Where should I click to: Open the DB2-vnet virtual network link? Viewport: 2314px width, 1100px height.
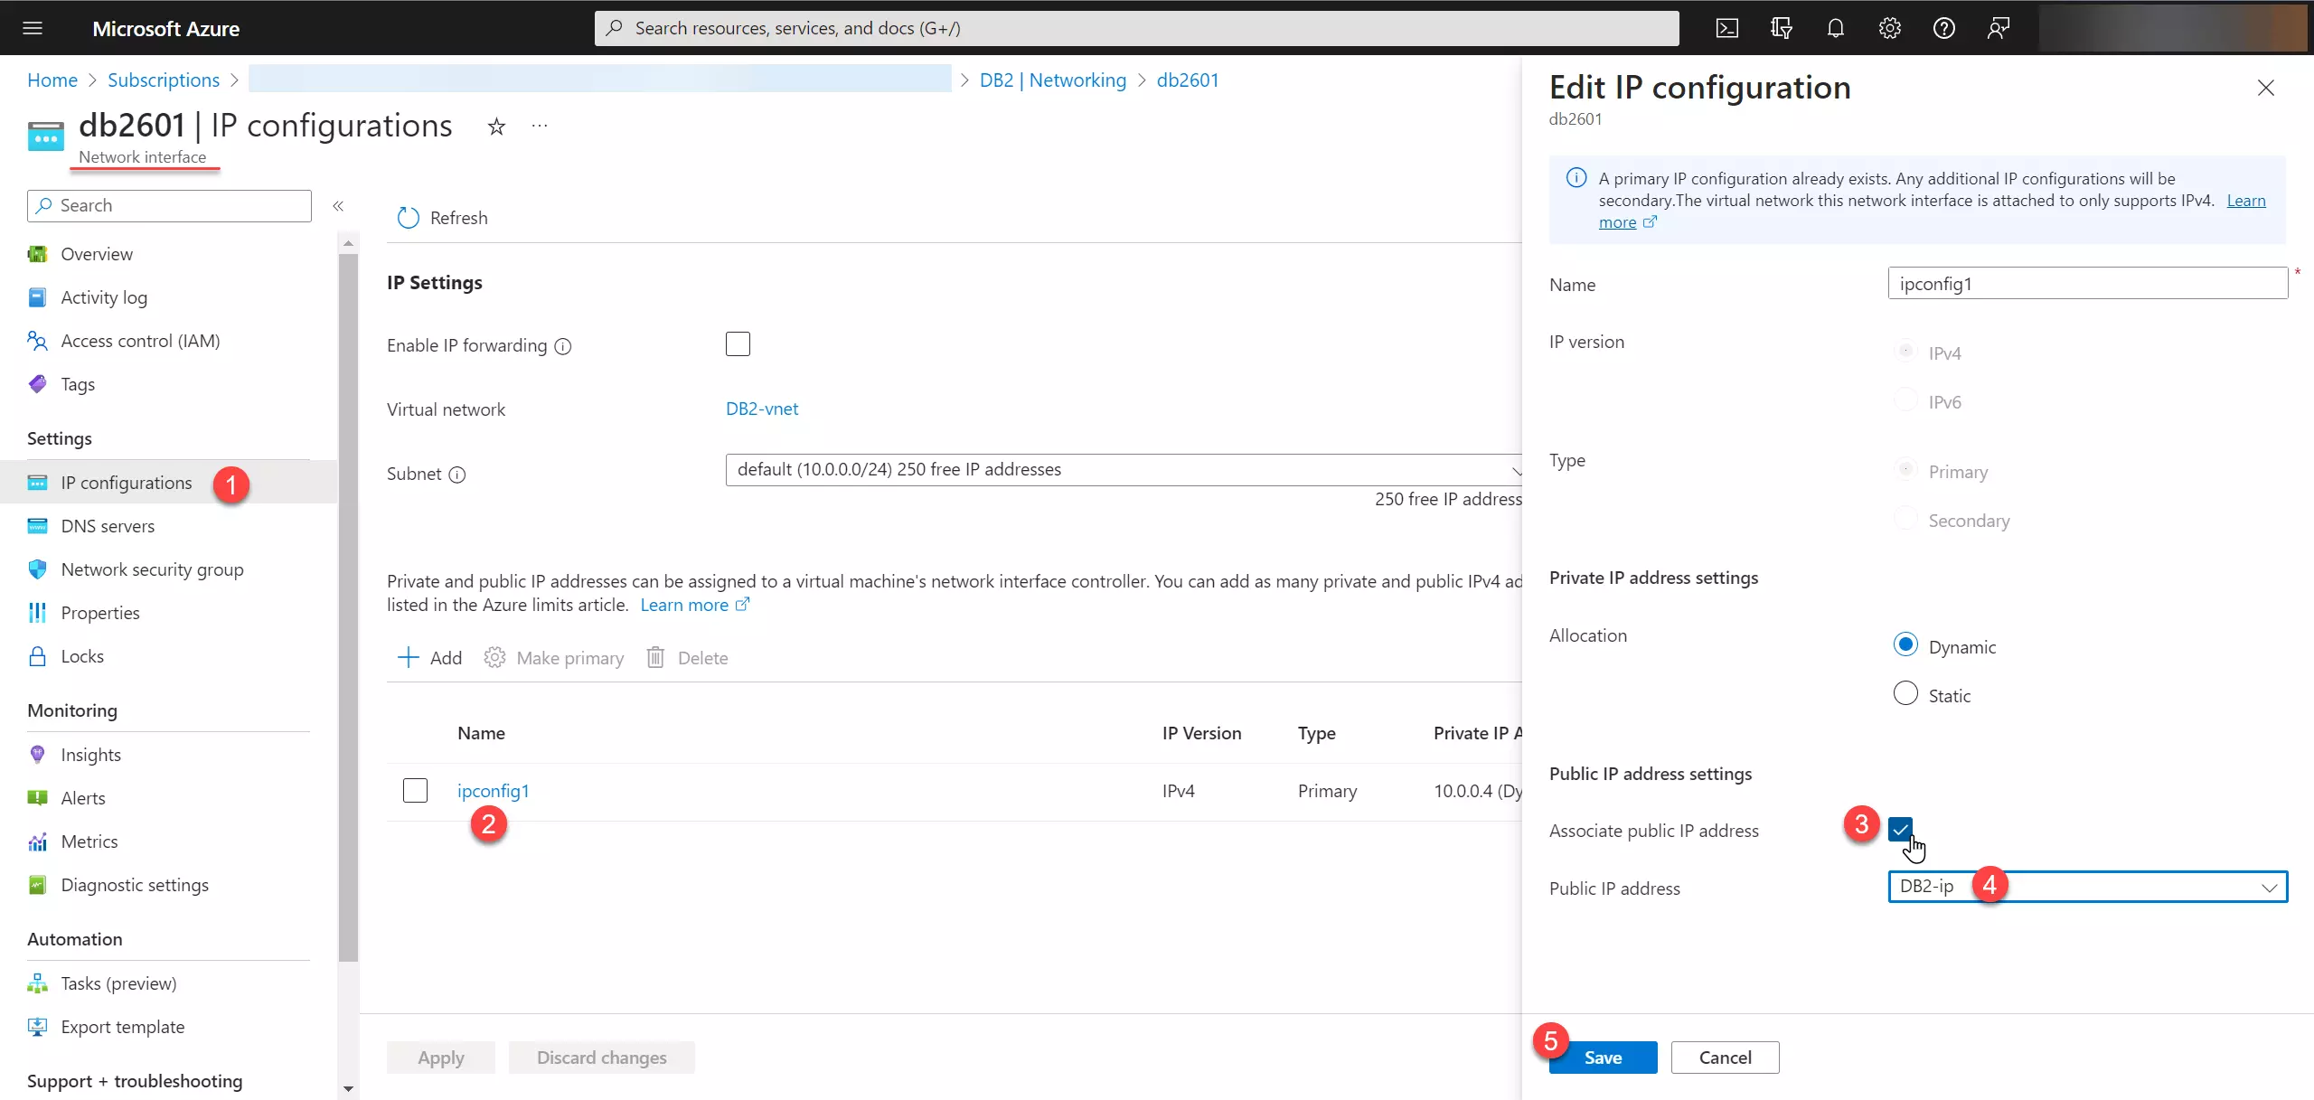click(762, 409)
